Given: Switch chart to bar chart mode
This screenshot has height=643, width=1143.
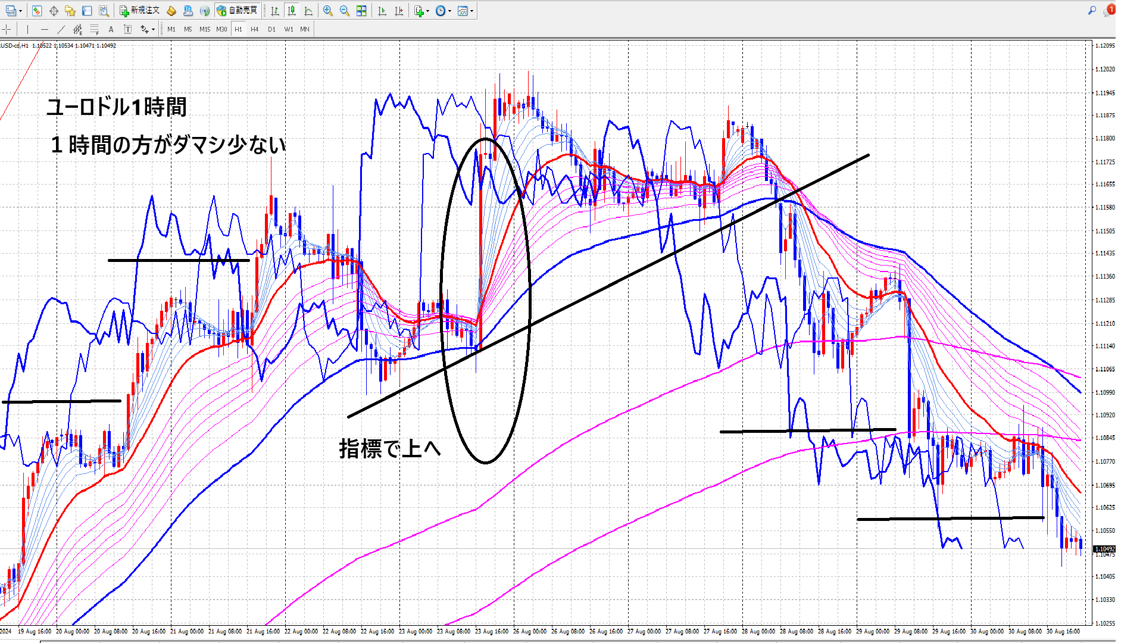Looking at the screenshot, I should (x=275, y=11).
